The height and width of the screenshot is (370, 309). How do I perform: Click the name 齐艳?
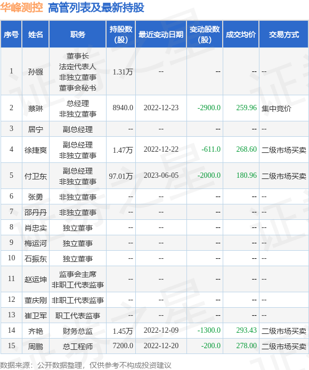click(35, 331)
